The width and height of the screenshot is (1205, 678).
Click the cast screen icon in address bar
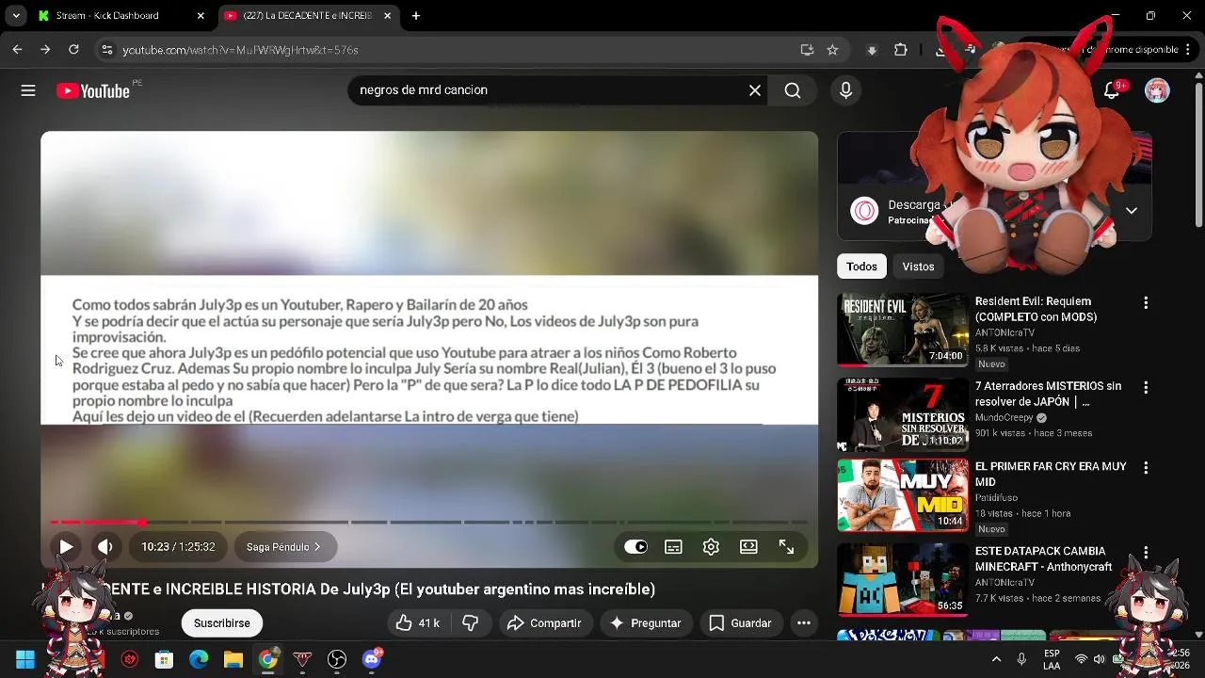(807, 50)
